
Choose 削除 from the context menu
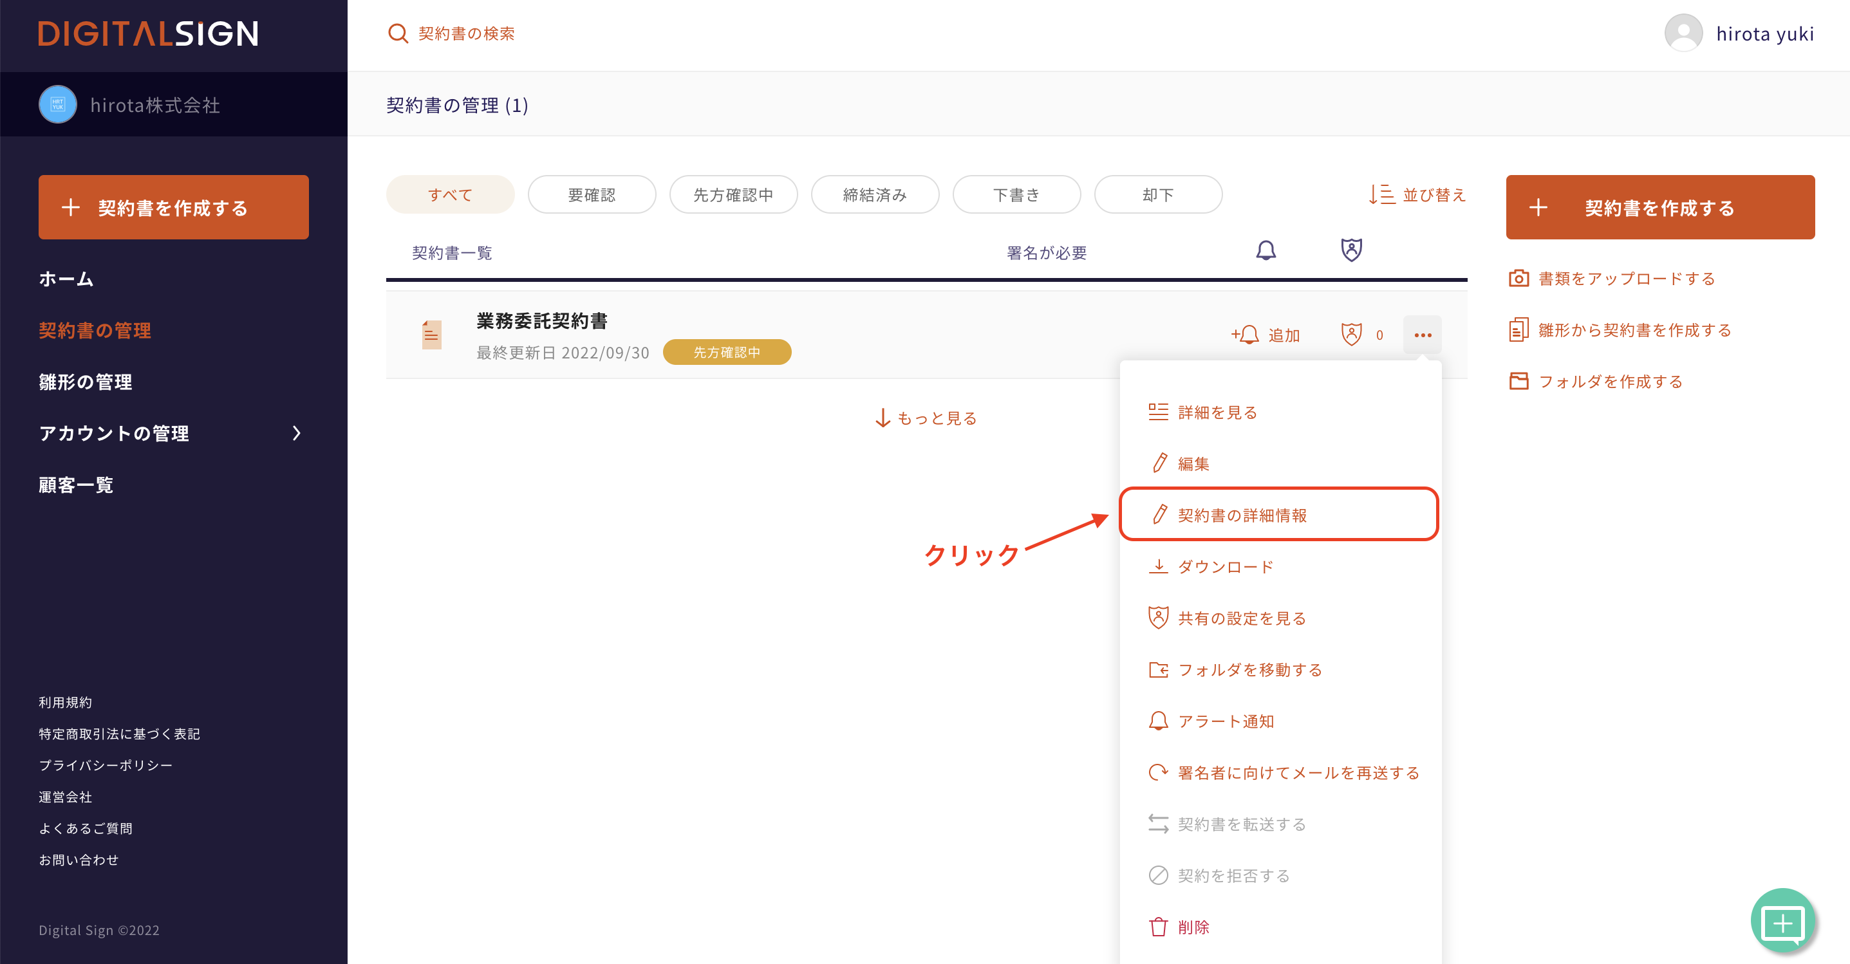(1280, 927)
